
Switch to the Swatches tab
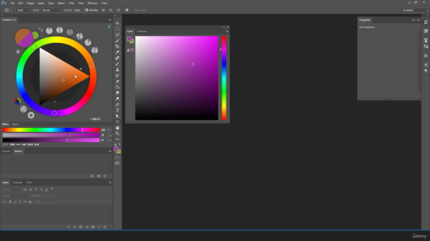pos(142,31)
